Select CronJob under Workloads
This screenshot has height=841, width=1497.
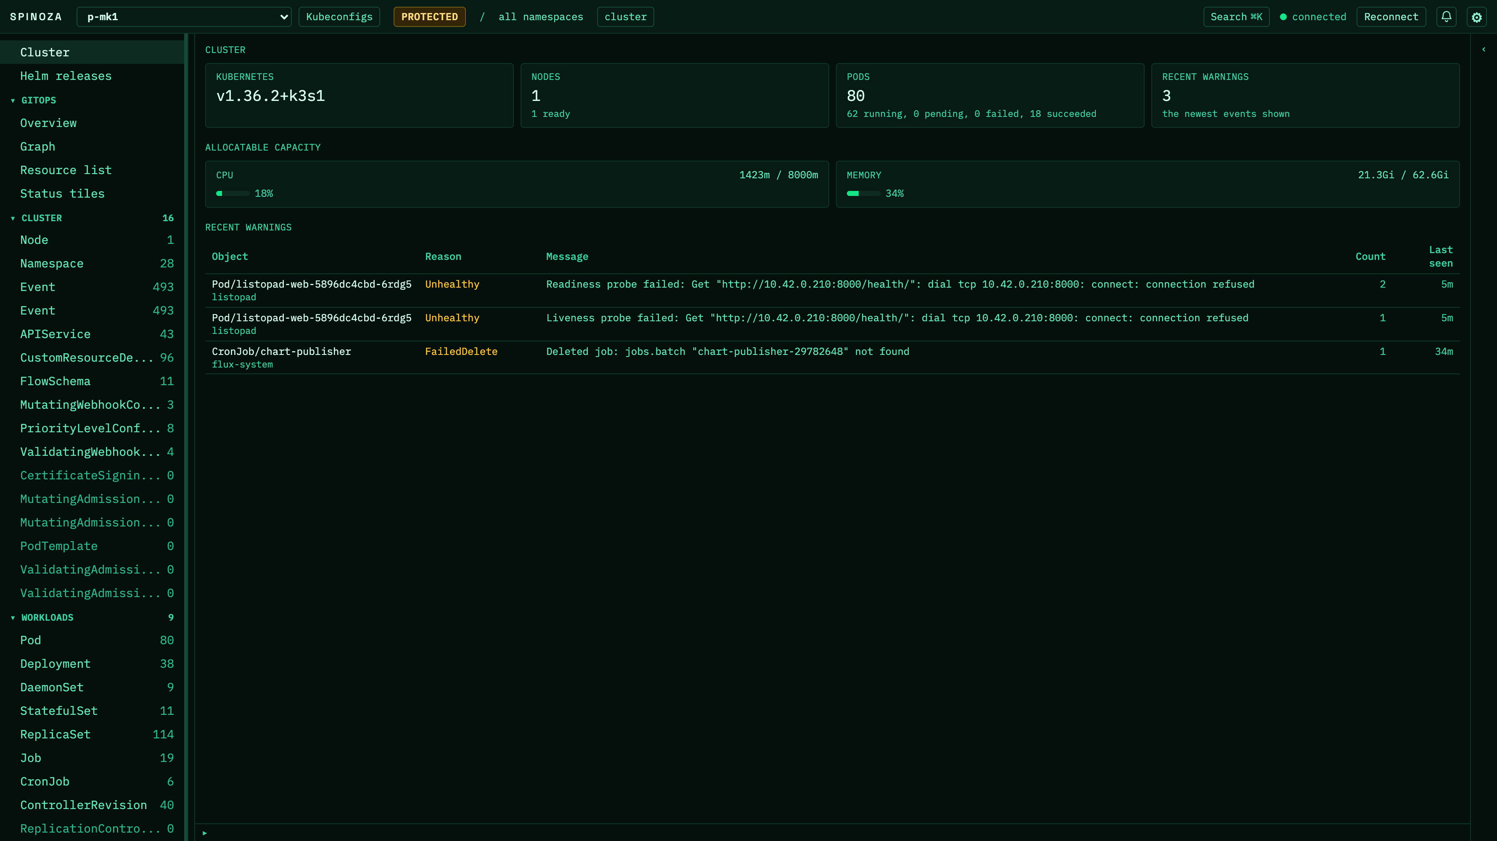(x=92, y=782)
